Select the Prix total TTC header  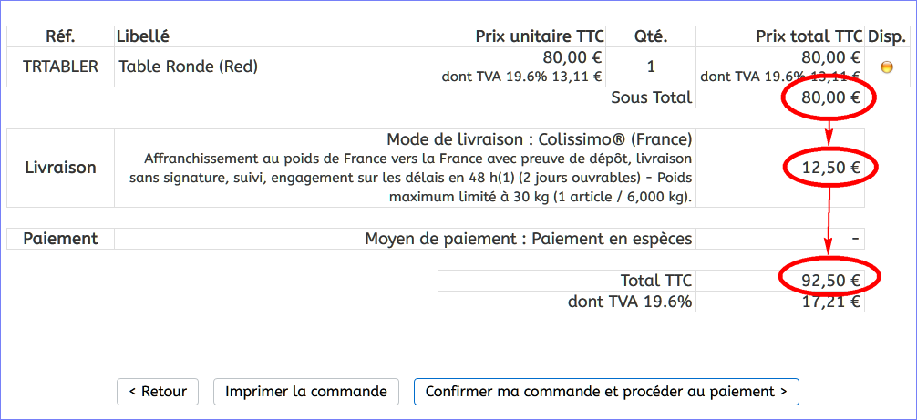tap(809, 36)
